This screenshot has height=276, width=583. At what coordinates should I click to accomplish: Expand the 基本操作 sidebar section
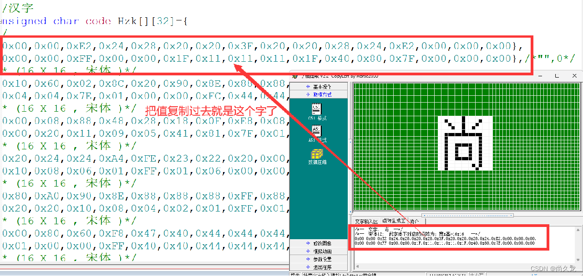[319, 87]
